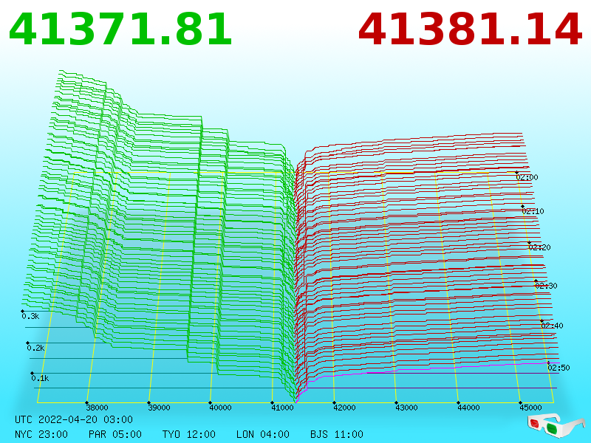The width and height of the screenshot is (591, 443).
Task: Click the red ask price 41381.14
Action: point(470,30)
